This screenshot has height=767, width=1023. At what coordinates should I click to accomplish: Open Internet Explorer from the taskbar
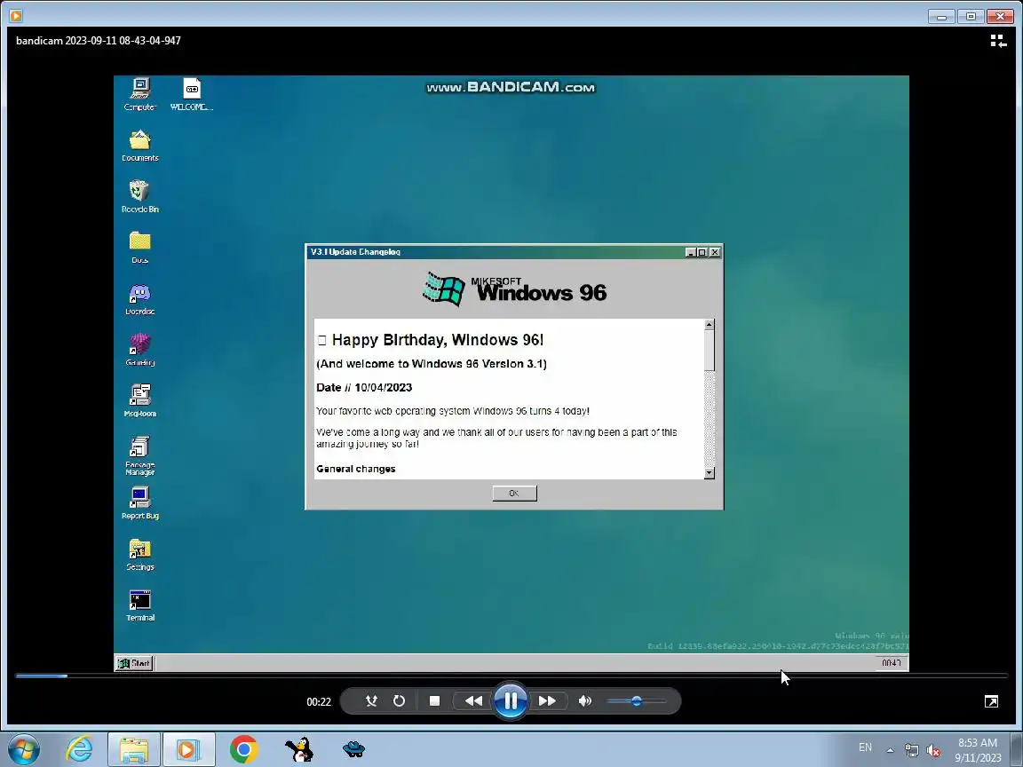click(x=79, y=749)
